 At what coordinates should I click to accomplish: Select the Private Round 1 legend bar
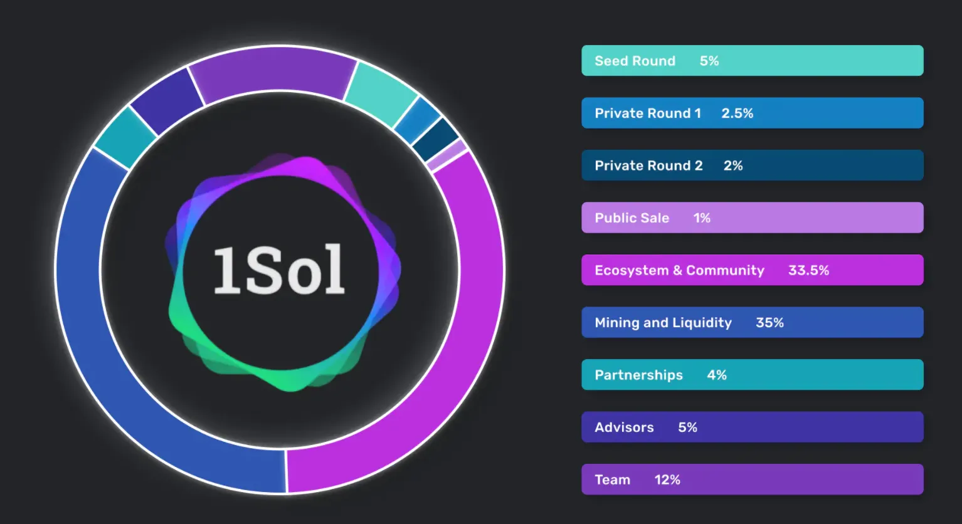pos(752,113)
